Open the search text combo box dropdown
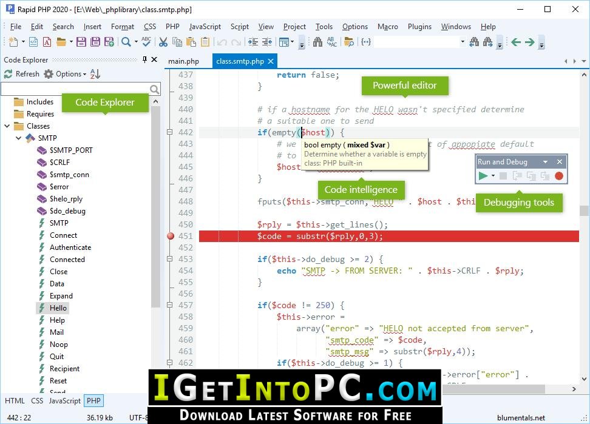 pos(463,42)
